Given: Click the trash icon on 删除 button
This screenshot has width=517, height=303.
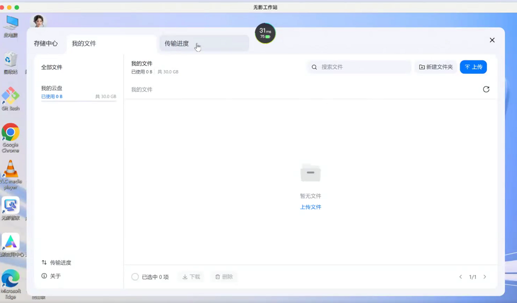Looking at the screenshot, I should coord(217,277).
